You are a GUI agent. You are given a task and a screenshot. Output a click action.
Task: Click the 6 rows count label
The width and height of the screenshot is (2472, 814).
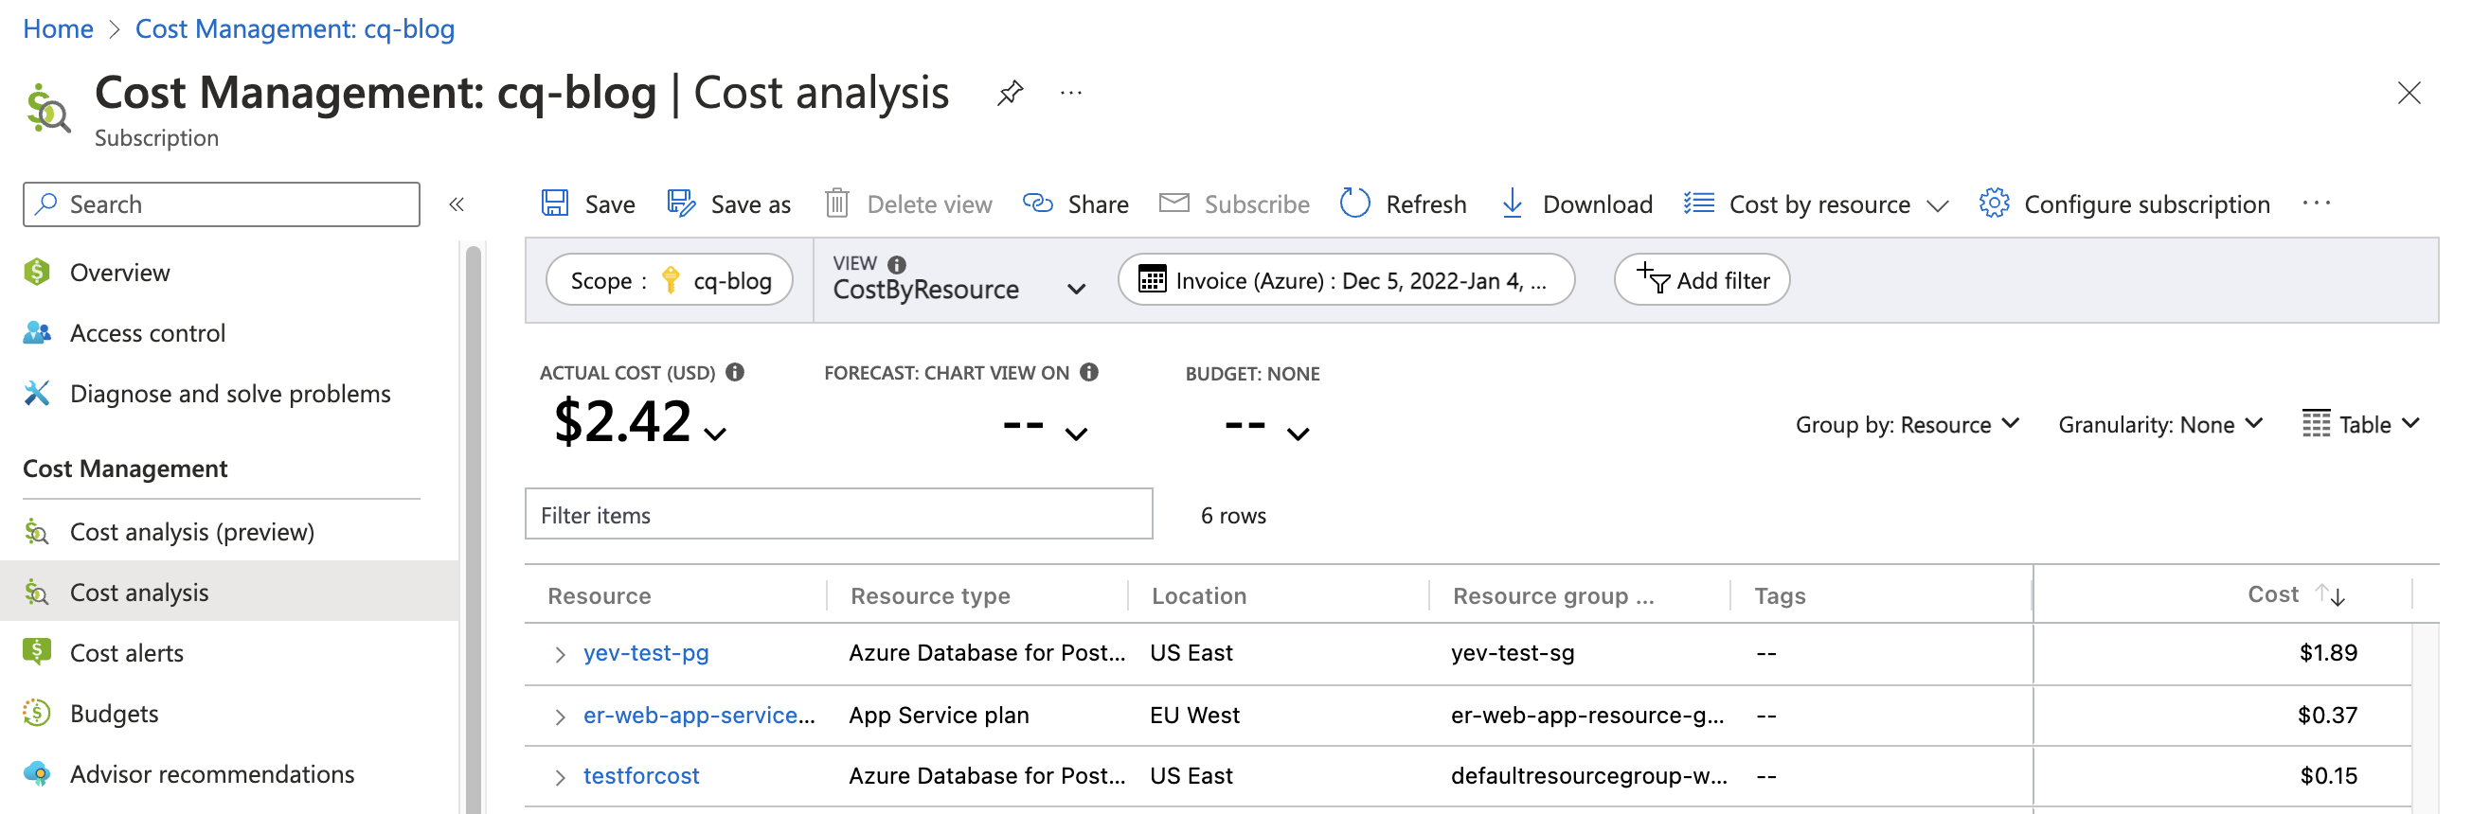pos(1233,516)
